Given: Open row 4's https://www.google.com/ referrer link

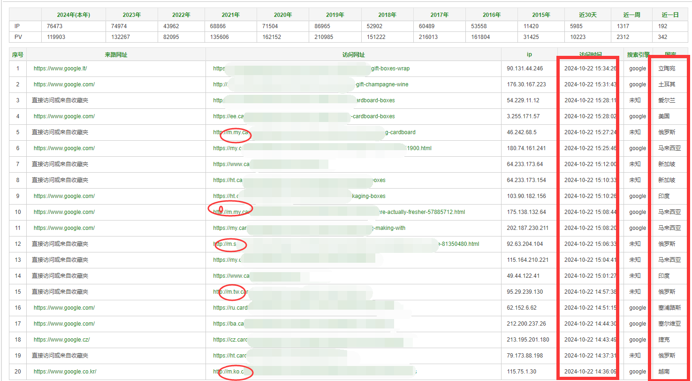Looking at the screenshot, I should (64, 116).
